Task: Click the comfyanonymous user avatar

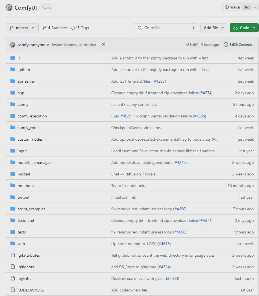Action: point(12,45)
